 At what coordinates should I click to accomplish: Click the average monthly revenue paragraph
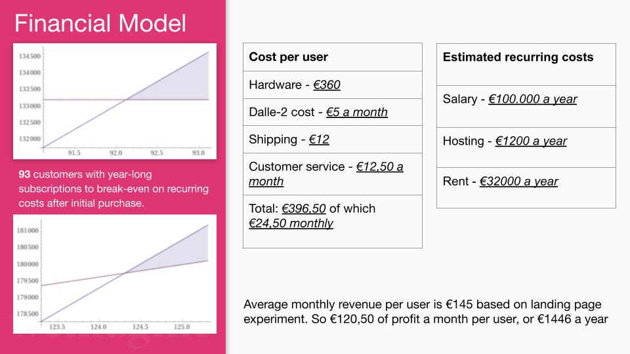tap(426, 311)
